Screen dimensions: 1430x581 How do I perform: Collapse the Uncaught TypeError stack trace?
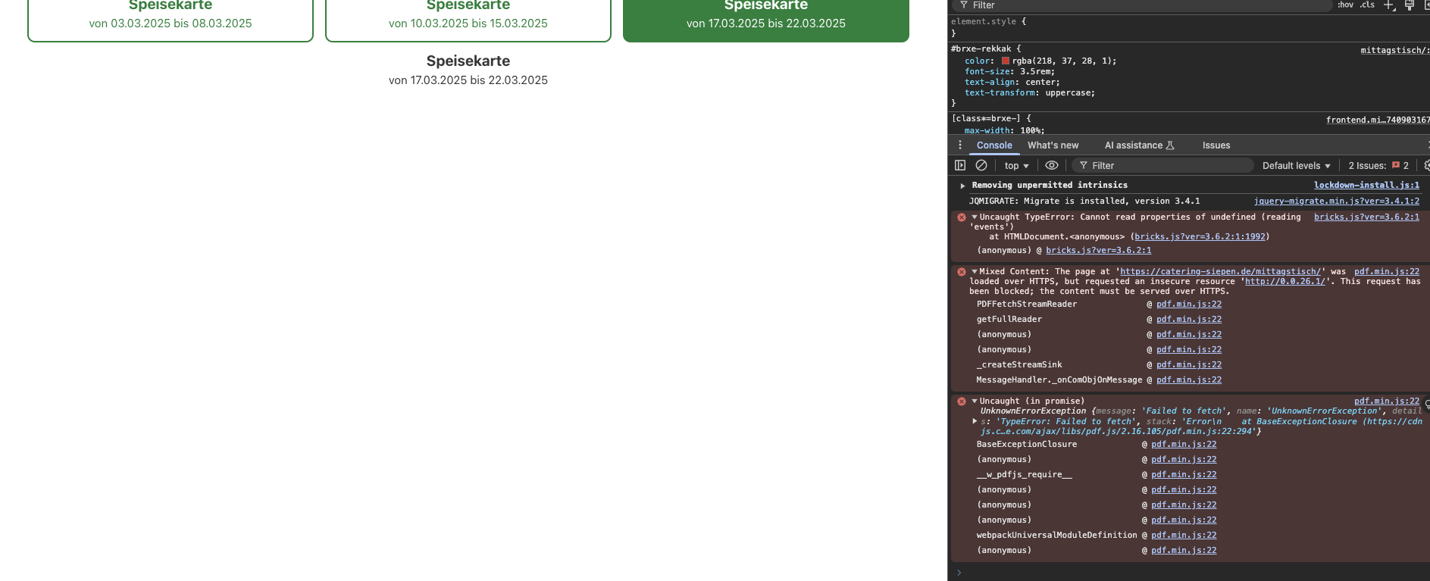click(x=975, y=217)
